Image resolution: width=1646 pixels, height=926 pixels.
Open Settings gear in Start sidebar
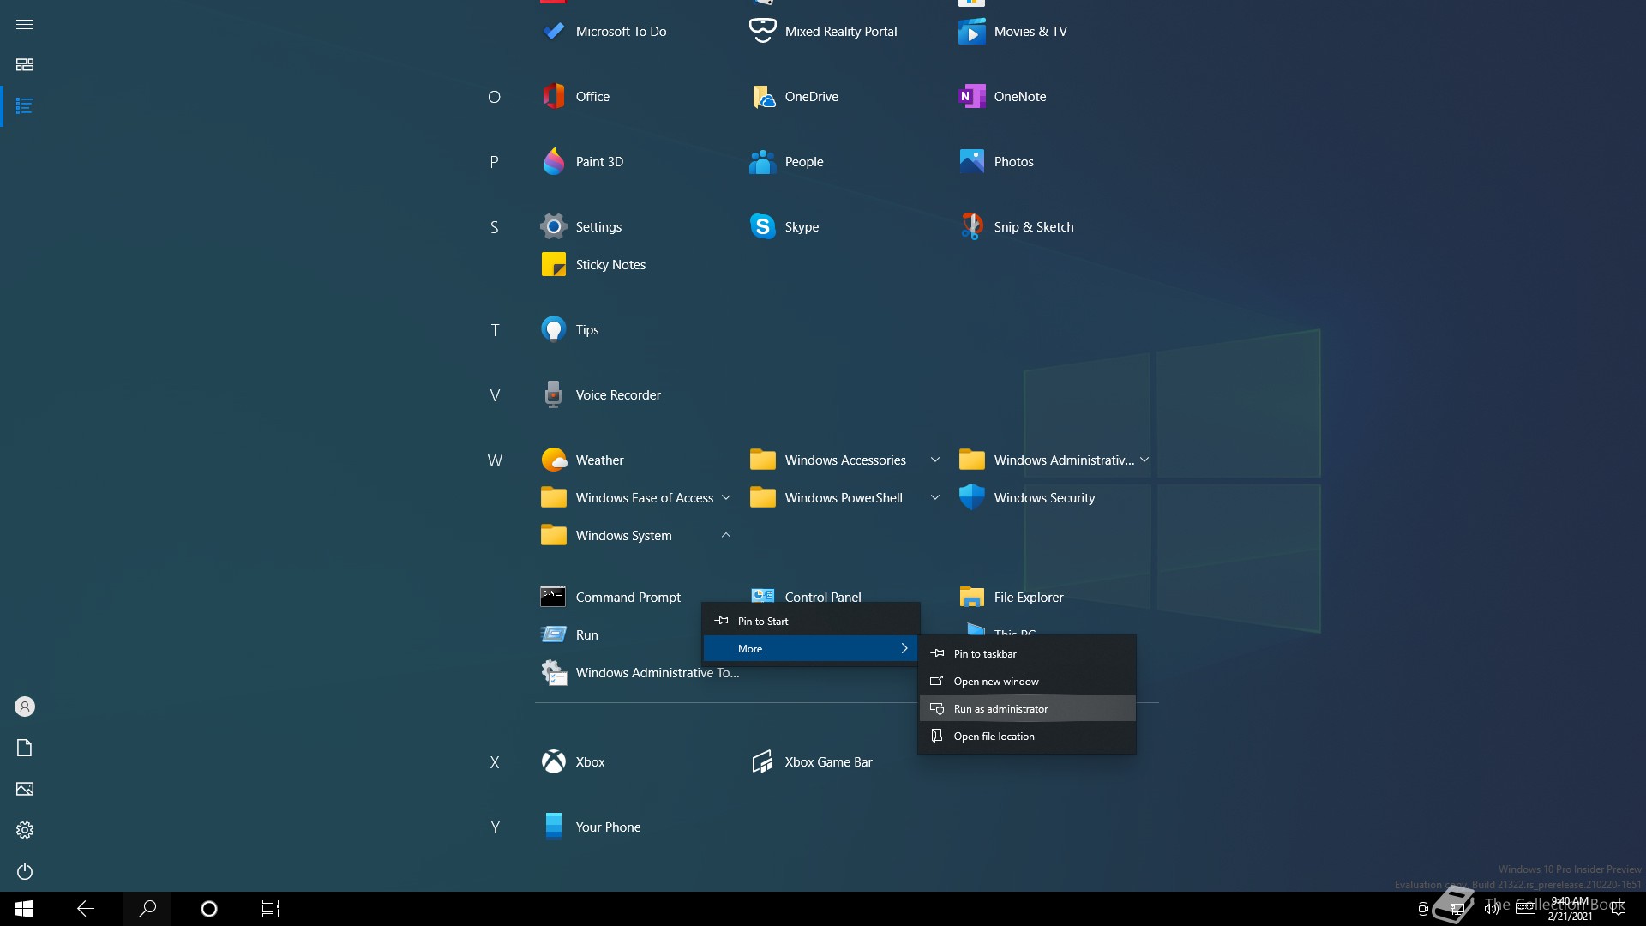coord(25,830)
